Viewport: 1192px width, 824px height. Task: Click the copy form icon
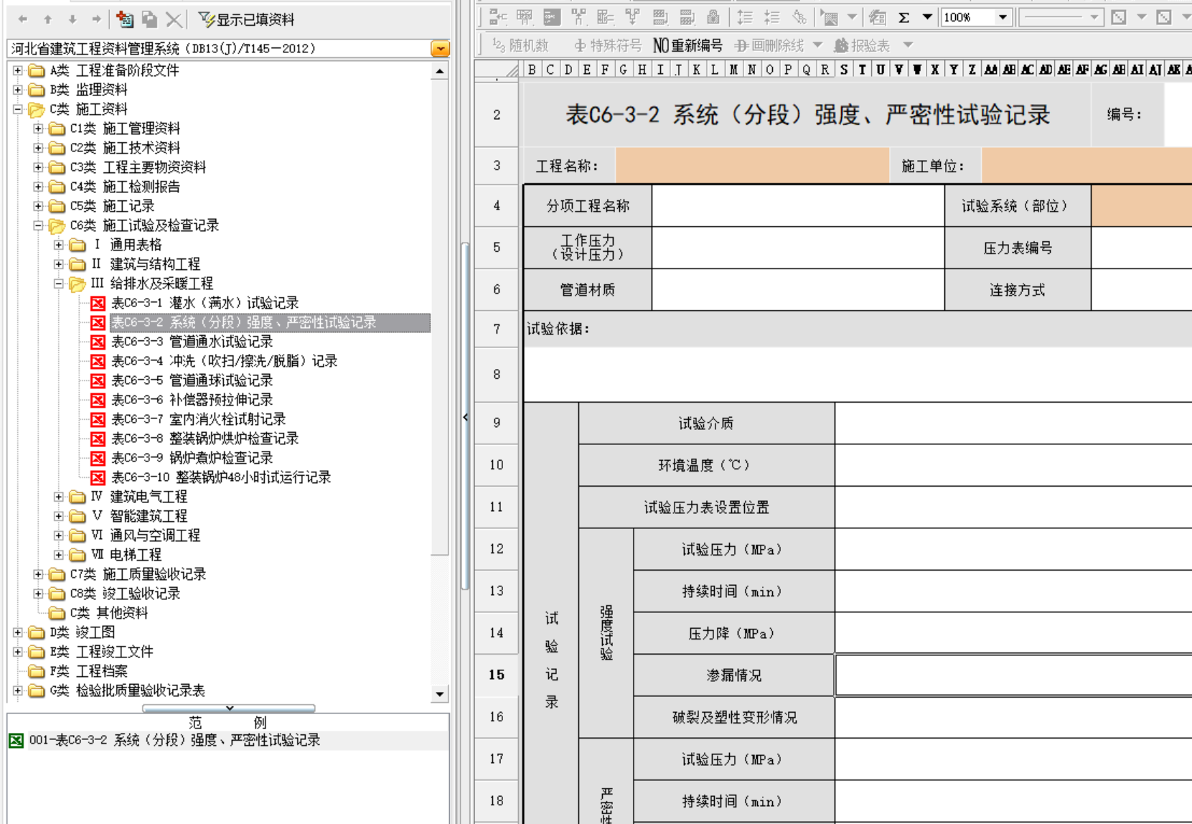[149, 19]
